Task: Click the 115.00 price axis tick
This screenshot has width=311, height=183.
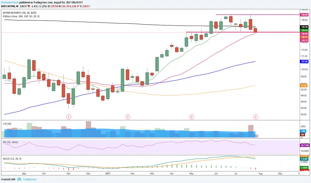Action: pos(304,50)
